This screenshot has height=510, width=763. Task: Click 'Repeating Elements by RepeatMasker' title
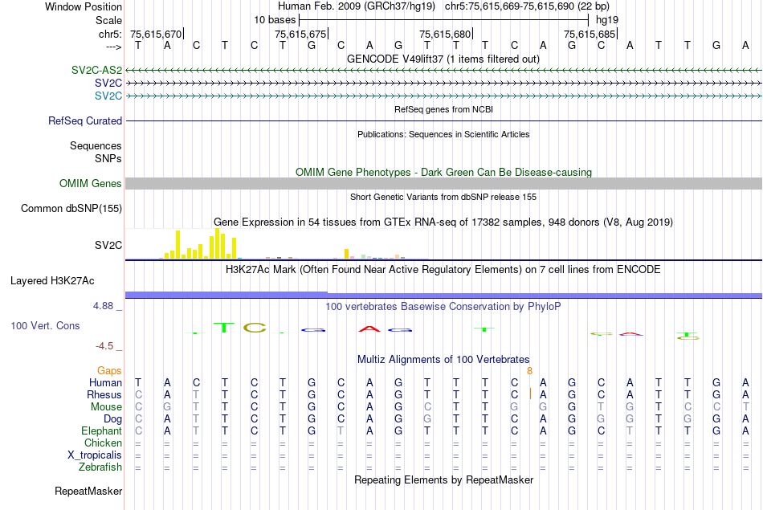tap(443, 479)
